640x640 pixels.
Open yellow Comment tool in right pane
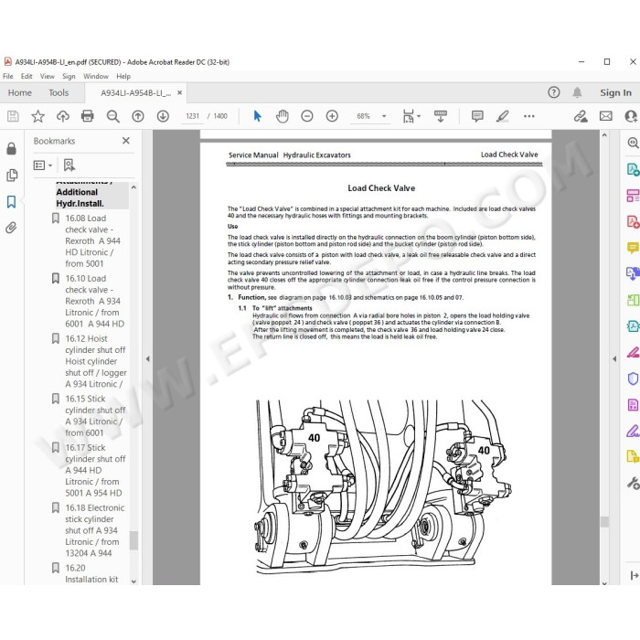tap(633, 248)
